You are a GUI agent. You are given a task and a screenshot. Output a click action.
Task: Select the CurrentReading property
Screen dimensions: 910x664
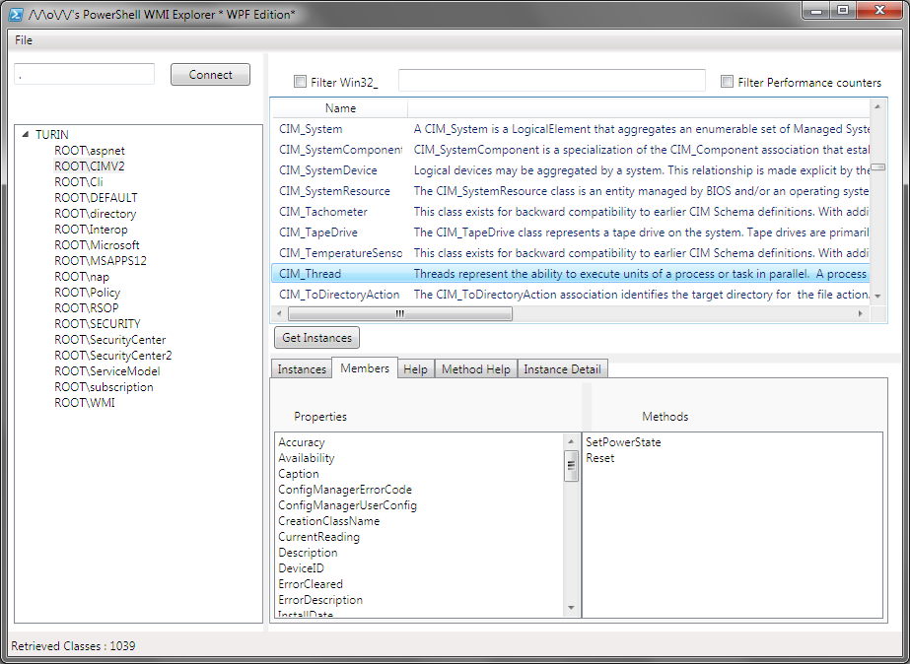[318, 536]
